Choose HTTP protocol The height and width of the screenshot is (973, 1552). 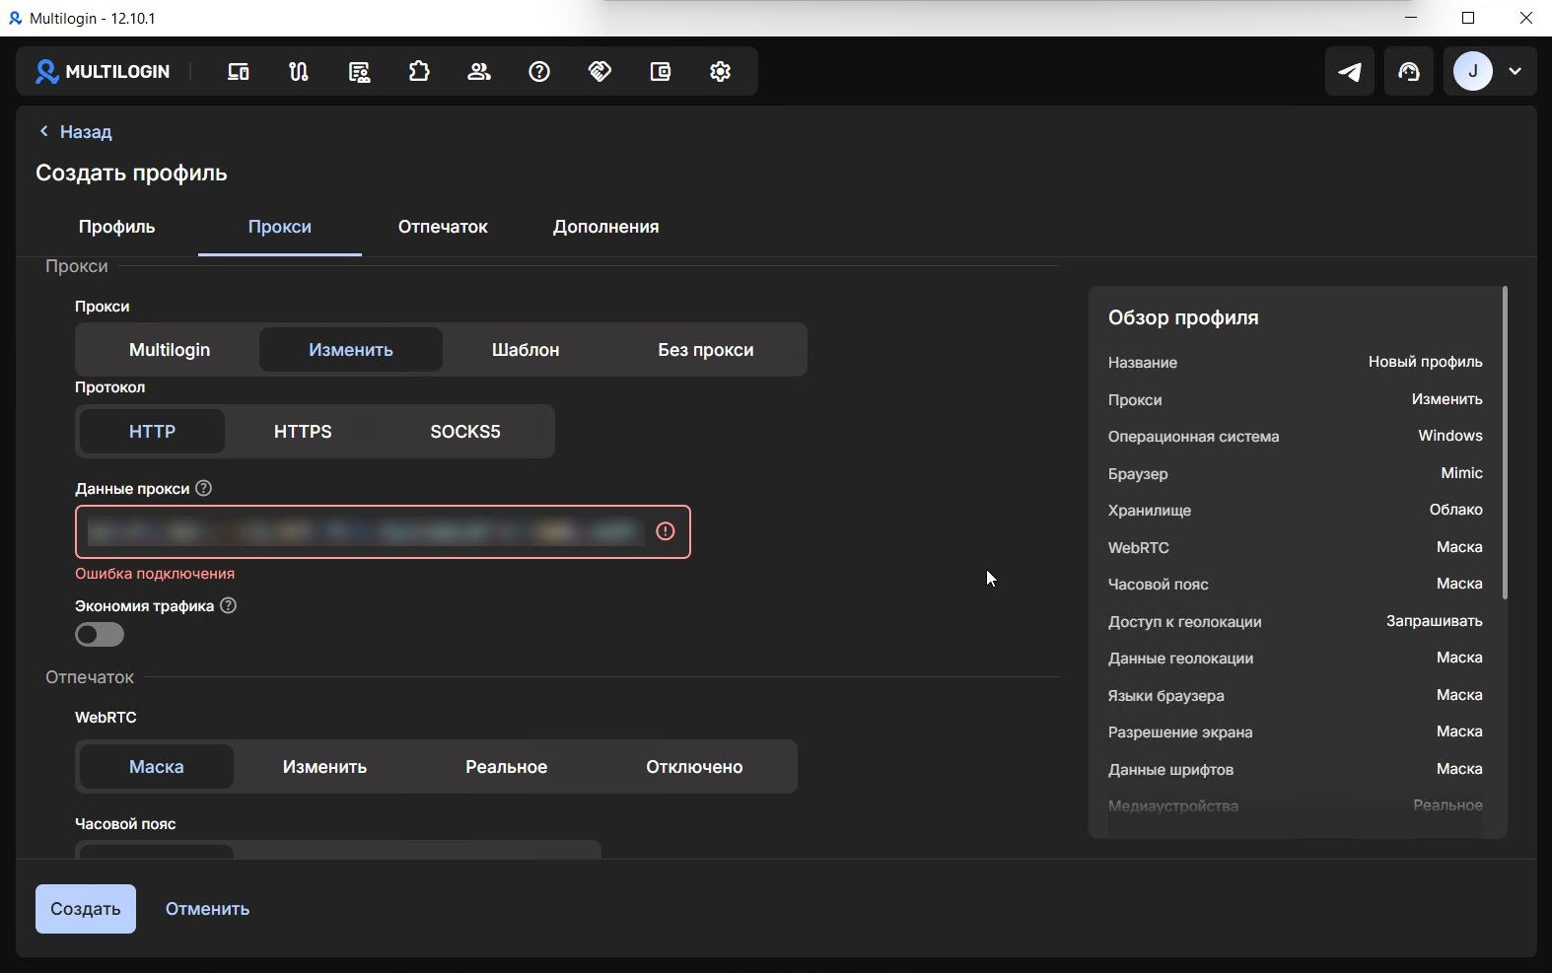(152, 432)
